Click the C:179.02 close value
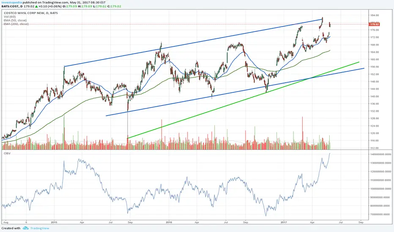This screenshot has height=232, width=394. [x=114, y=6]
